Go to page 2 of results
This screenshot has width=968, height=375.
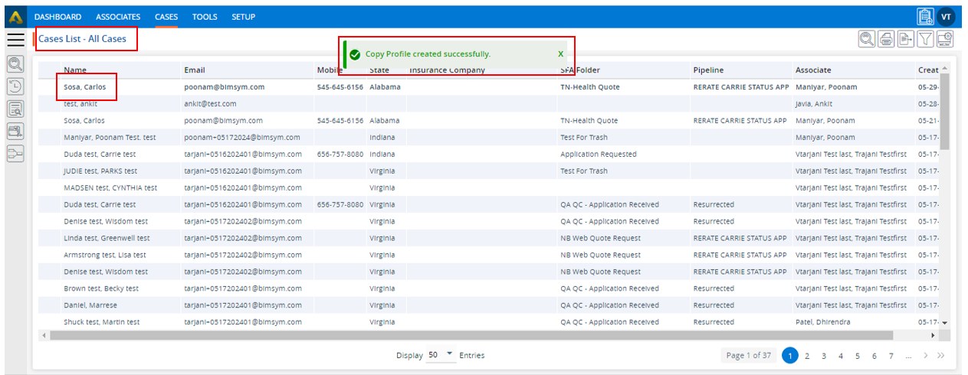[x=807, y=356]
